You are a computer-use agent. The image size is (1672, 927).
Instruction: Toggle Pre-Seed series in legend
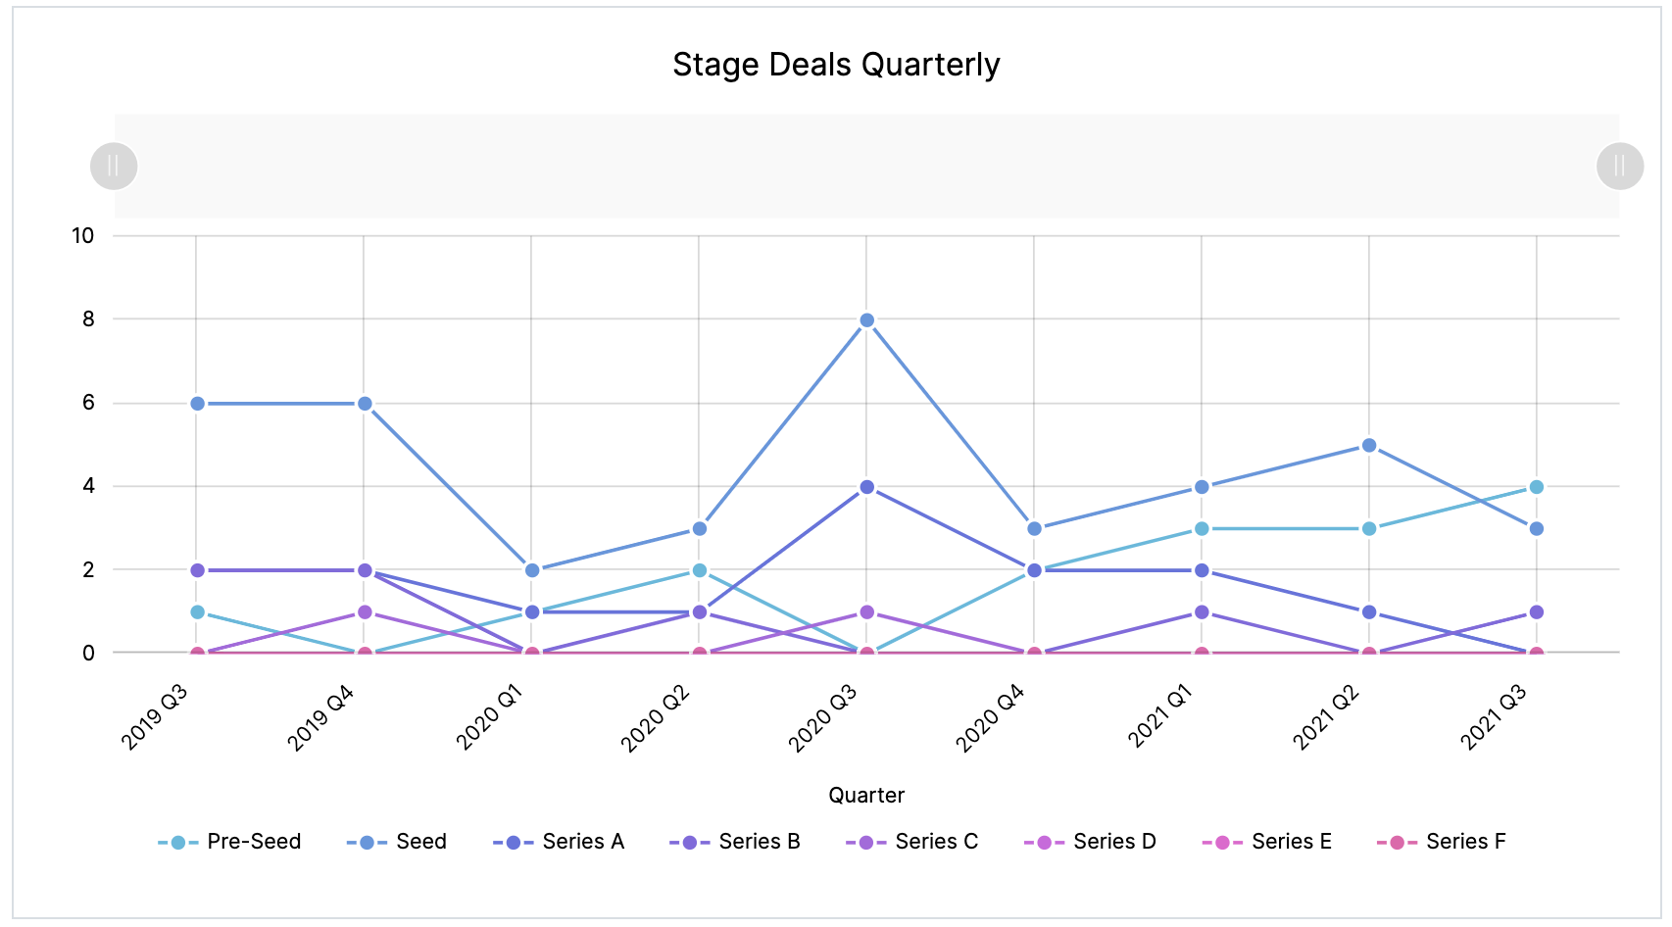pyautogui.click(x=230, y=842)
